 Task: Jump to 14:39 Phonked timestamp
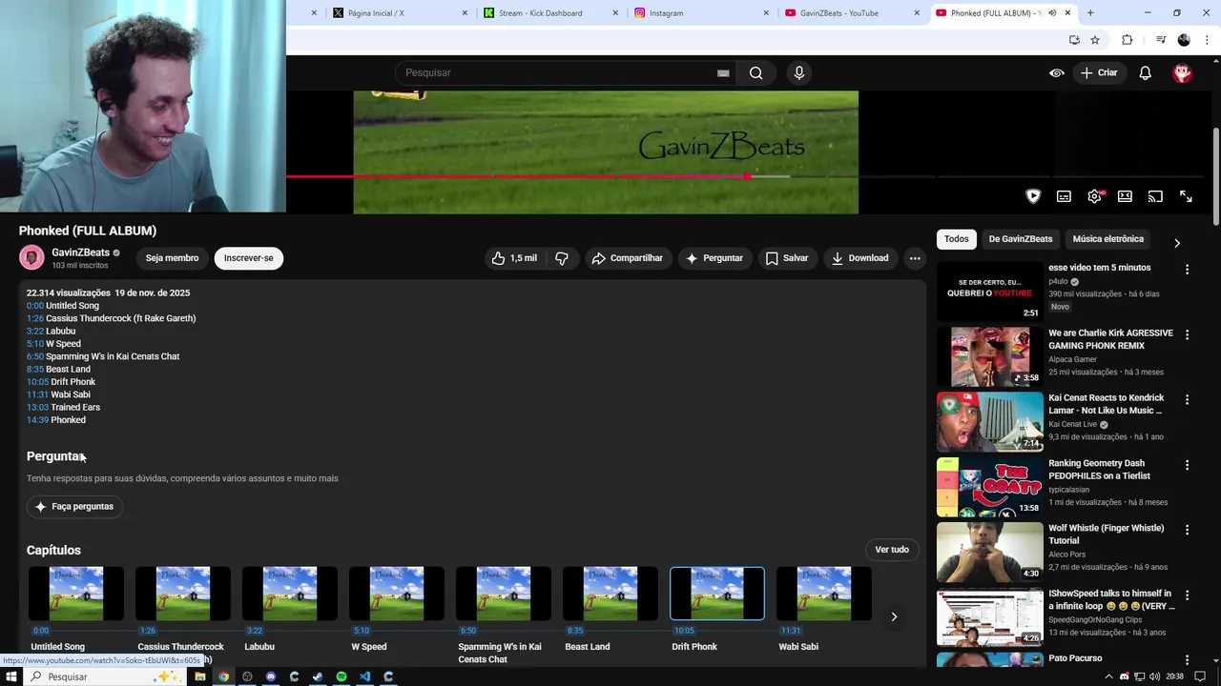pyautogui.click(x=37, y=420)
